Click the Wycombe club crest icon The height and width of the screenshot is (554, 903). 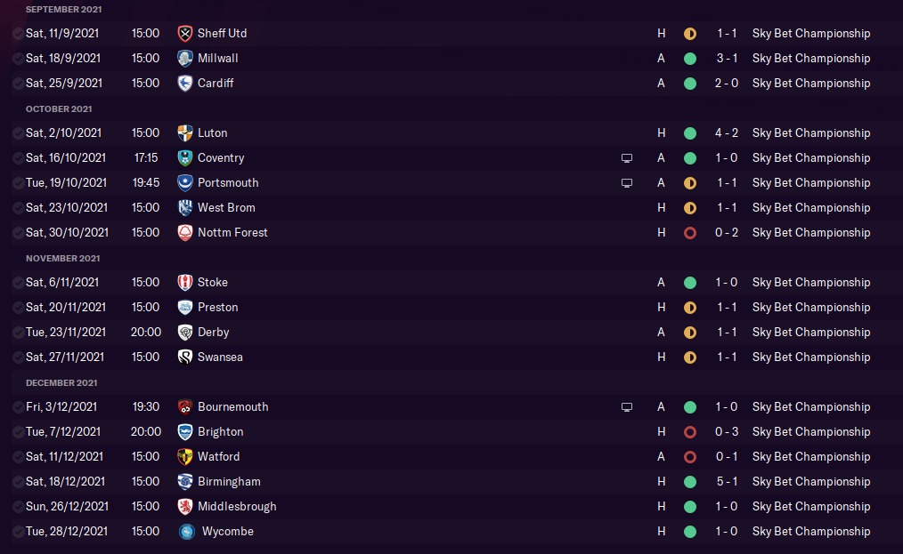(x=187, y=532)
